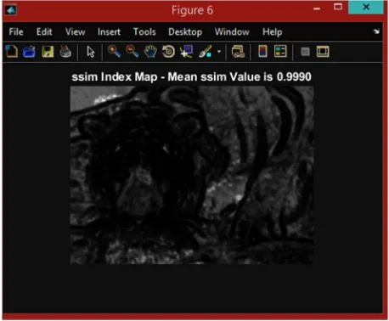This screenshot has height=321, width=389.
Task: Maximize the Figure 6 window
Action: pos(338,7)
